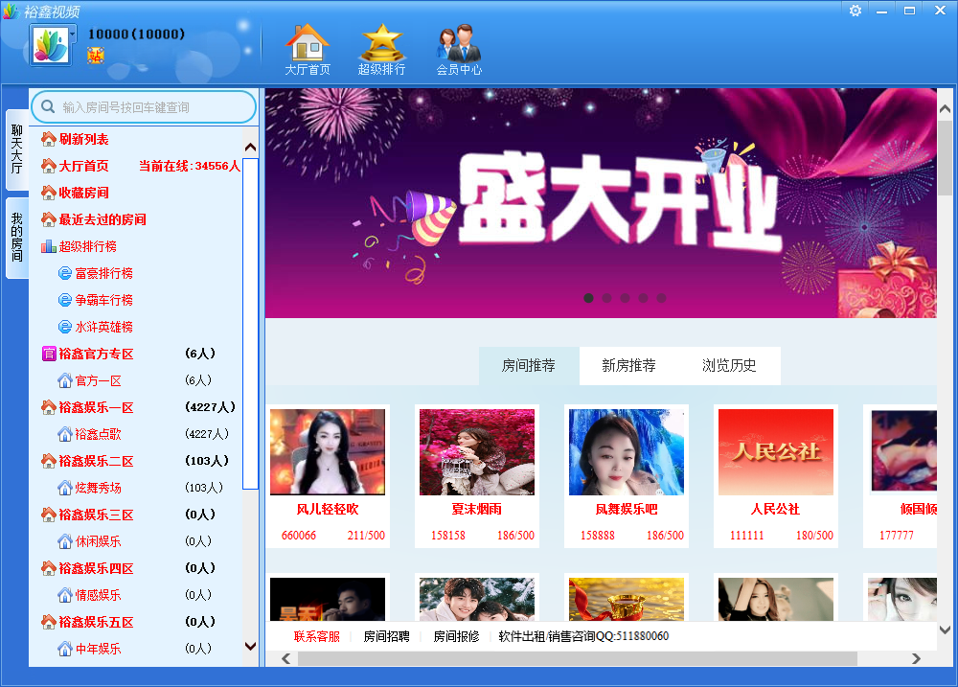Click the 房间报修 link
Screen dimensions: 958x687
tap(456, 636)
